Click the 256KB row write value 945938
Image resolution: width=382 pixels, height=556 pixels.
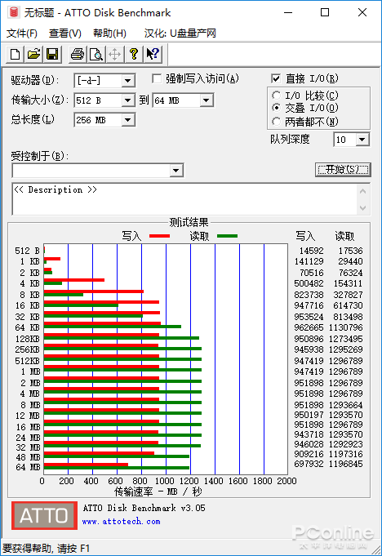(309, 349)
